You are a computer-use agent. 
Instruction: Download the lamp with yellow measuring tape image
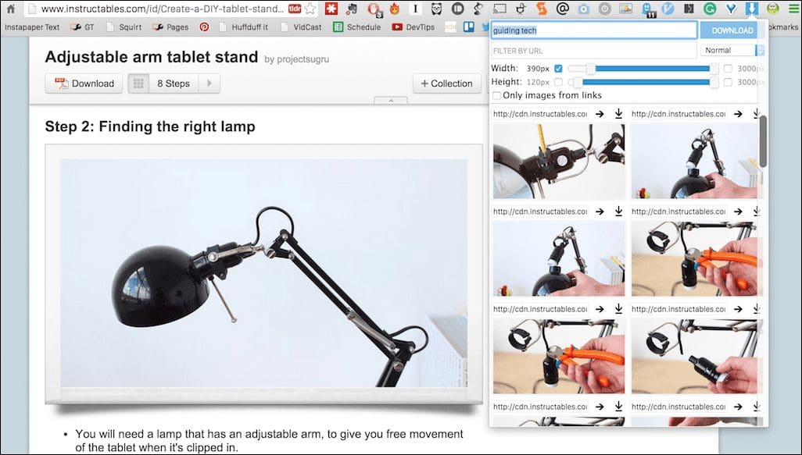pos(618,113)
